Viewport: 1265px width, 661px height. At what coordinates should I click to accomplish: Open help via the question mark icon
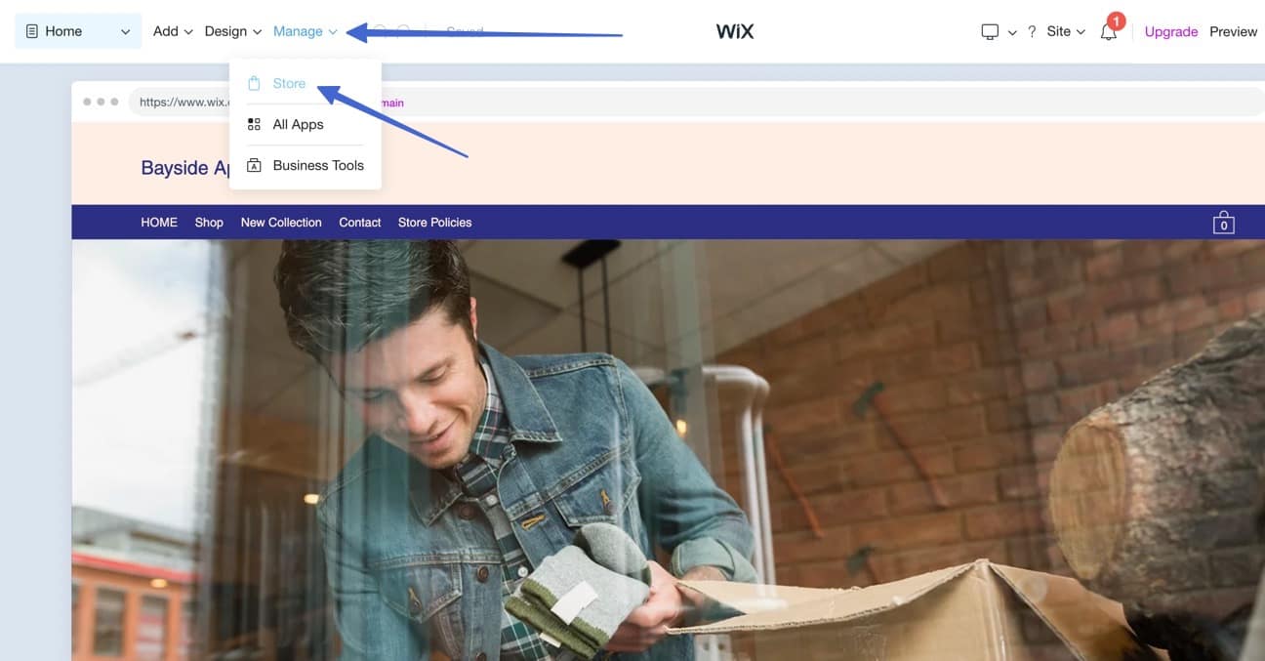click(x=1032, y=30)
